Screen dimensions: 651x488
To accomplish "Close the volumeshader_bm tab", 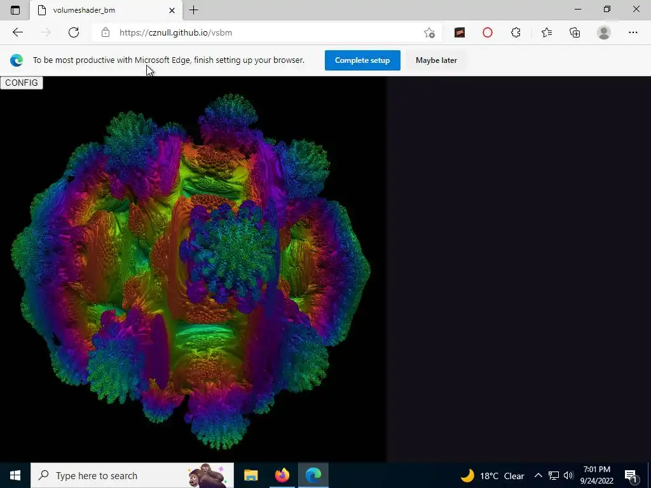I will pyautogui.click(x=172, y=10).
